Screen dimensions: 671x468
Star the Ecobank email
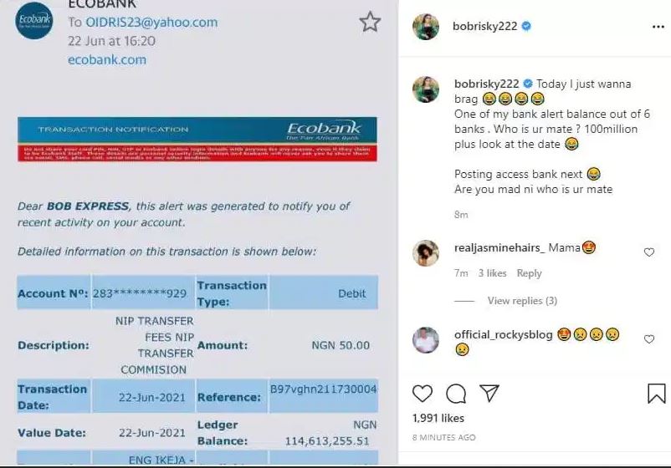point(370,22)
